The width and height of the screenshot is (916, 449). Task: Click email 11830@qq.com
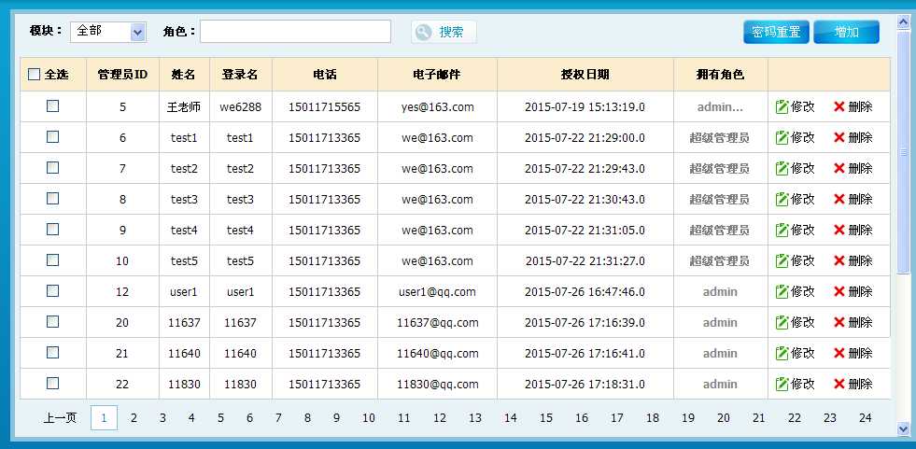coord(438,385)
